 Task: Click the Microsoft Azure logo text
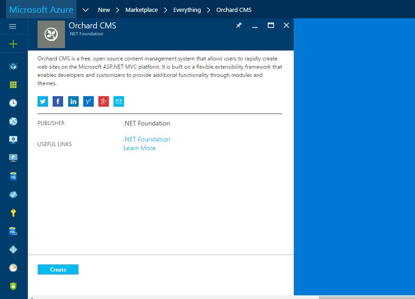[x=41, y=10]
